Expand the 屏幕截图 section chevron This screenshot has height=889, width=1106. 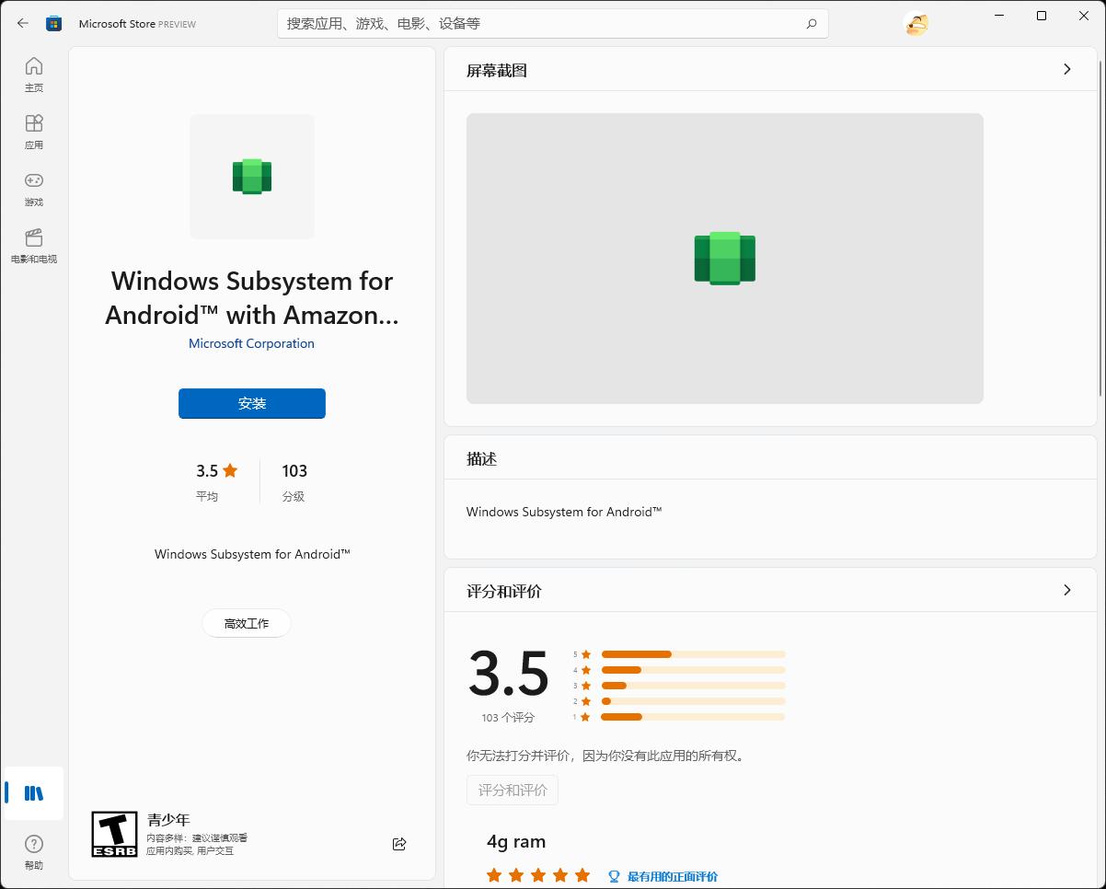tap(1067, 69)
